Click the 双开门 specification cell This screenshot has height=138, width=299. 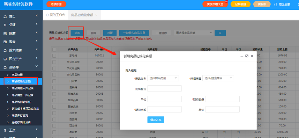coord(205,132)
